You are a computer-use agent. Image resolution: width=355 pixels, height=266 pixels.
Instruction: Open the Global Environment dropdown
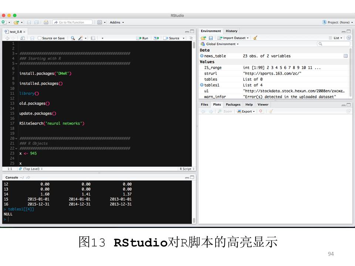222,44
